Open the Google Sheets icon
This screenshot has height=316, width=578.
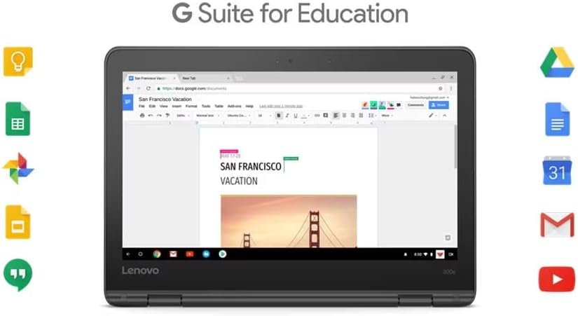coord(18,118)
